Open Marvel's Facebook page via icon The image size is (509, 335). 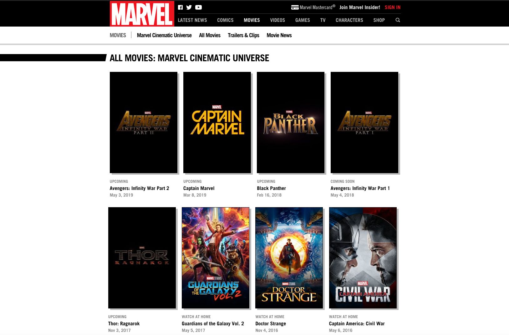coord(181,7)
